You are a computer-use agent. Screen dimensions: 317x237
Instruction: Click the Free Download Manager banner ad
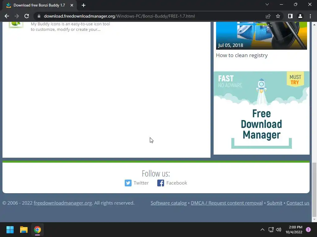261,113
